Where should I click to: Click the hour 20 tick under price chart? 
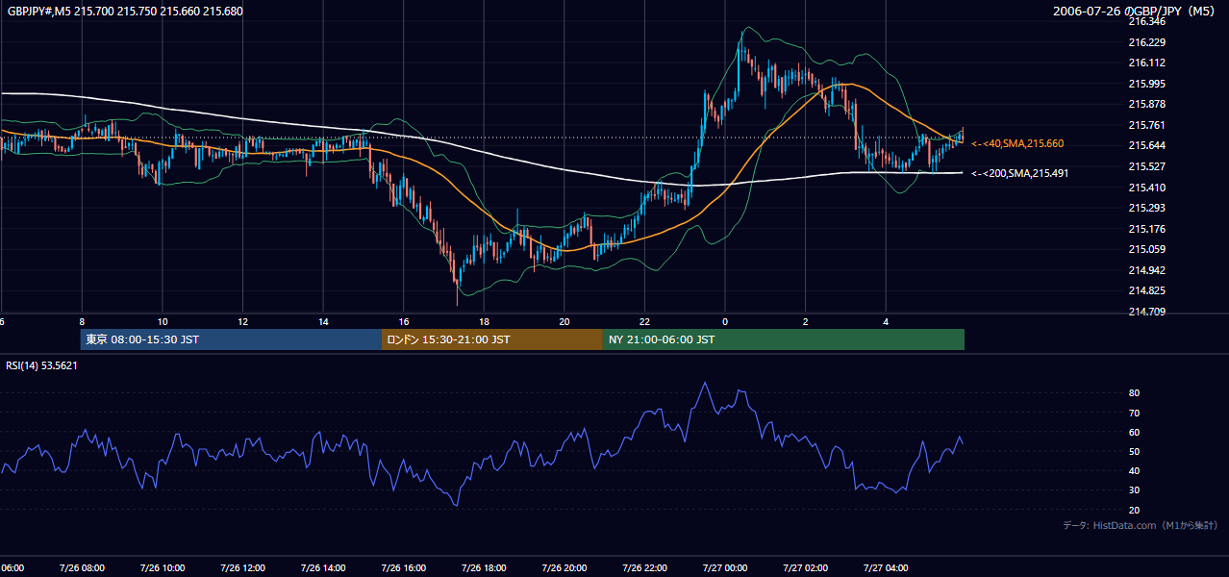click(564, 321)
